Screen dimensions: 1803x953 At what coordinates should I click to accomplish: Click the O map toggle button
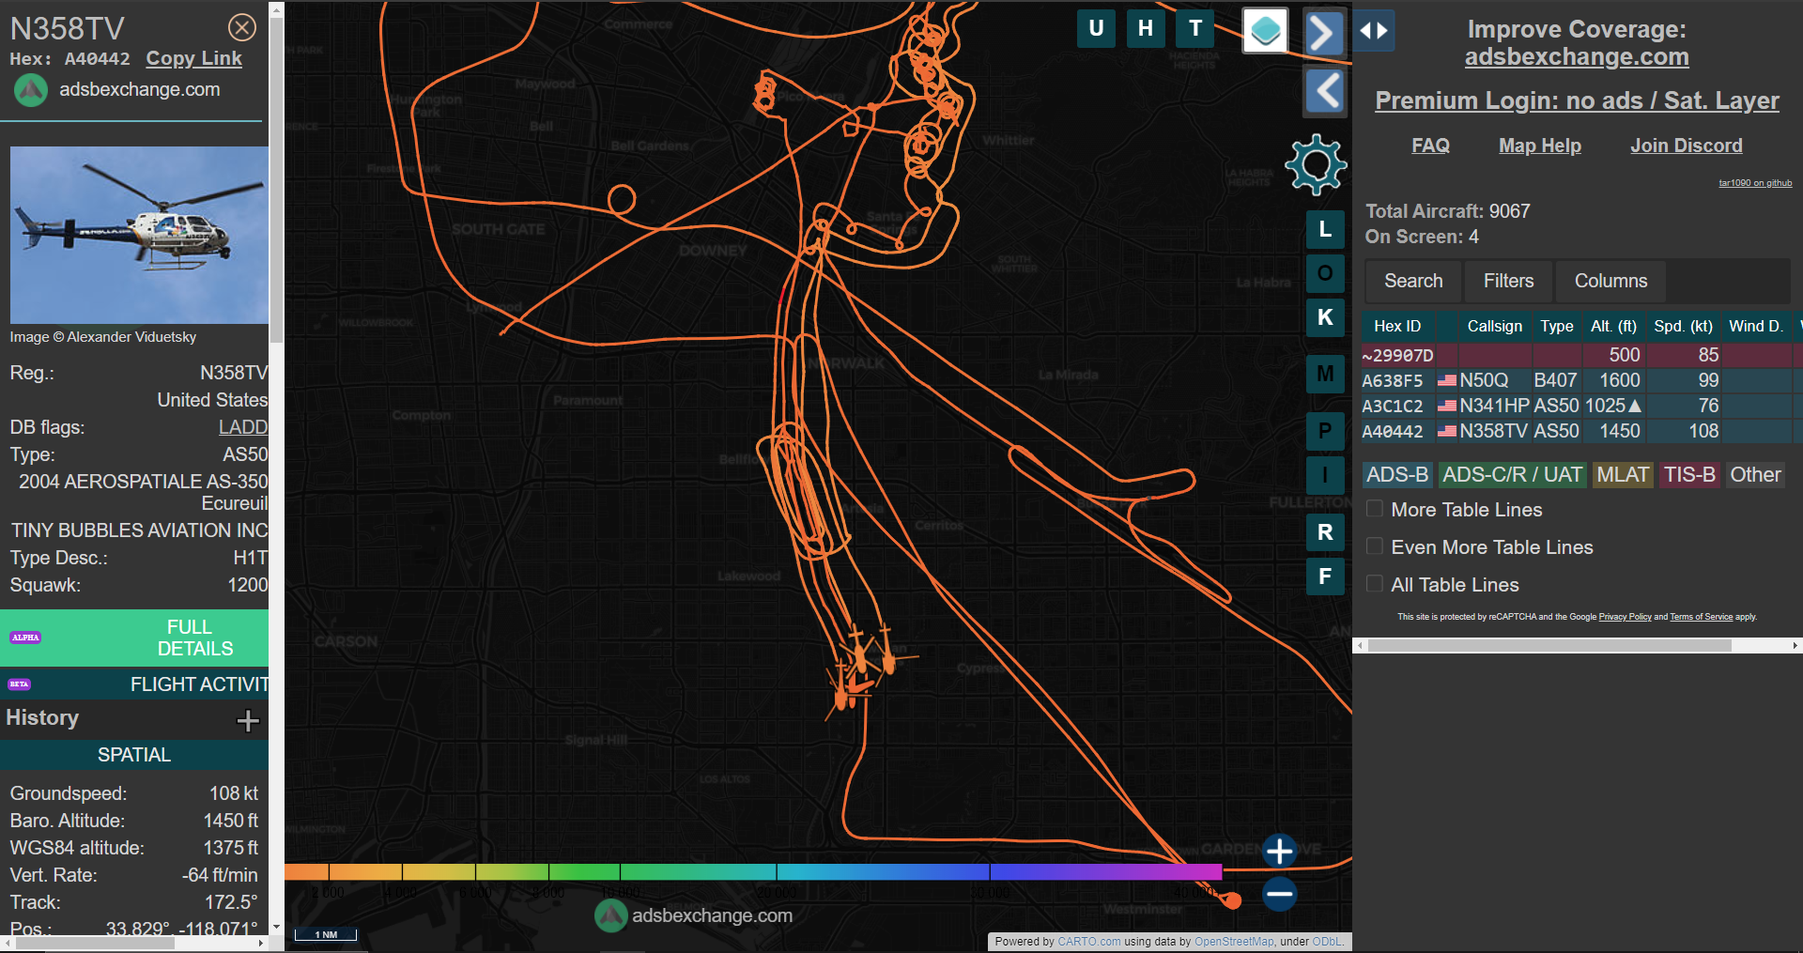pyautogui.click(x=1325, y=273)
